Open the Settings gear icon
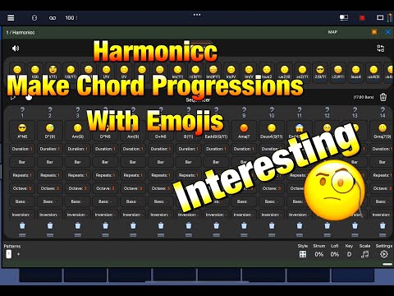 coord(384,254)
